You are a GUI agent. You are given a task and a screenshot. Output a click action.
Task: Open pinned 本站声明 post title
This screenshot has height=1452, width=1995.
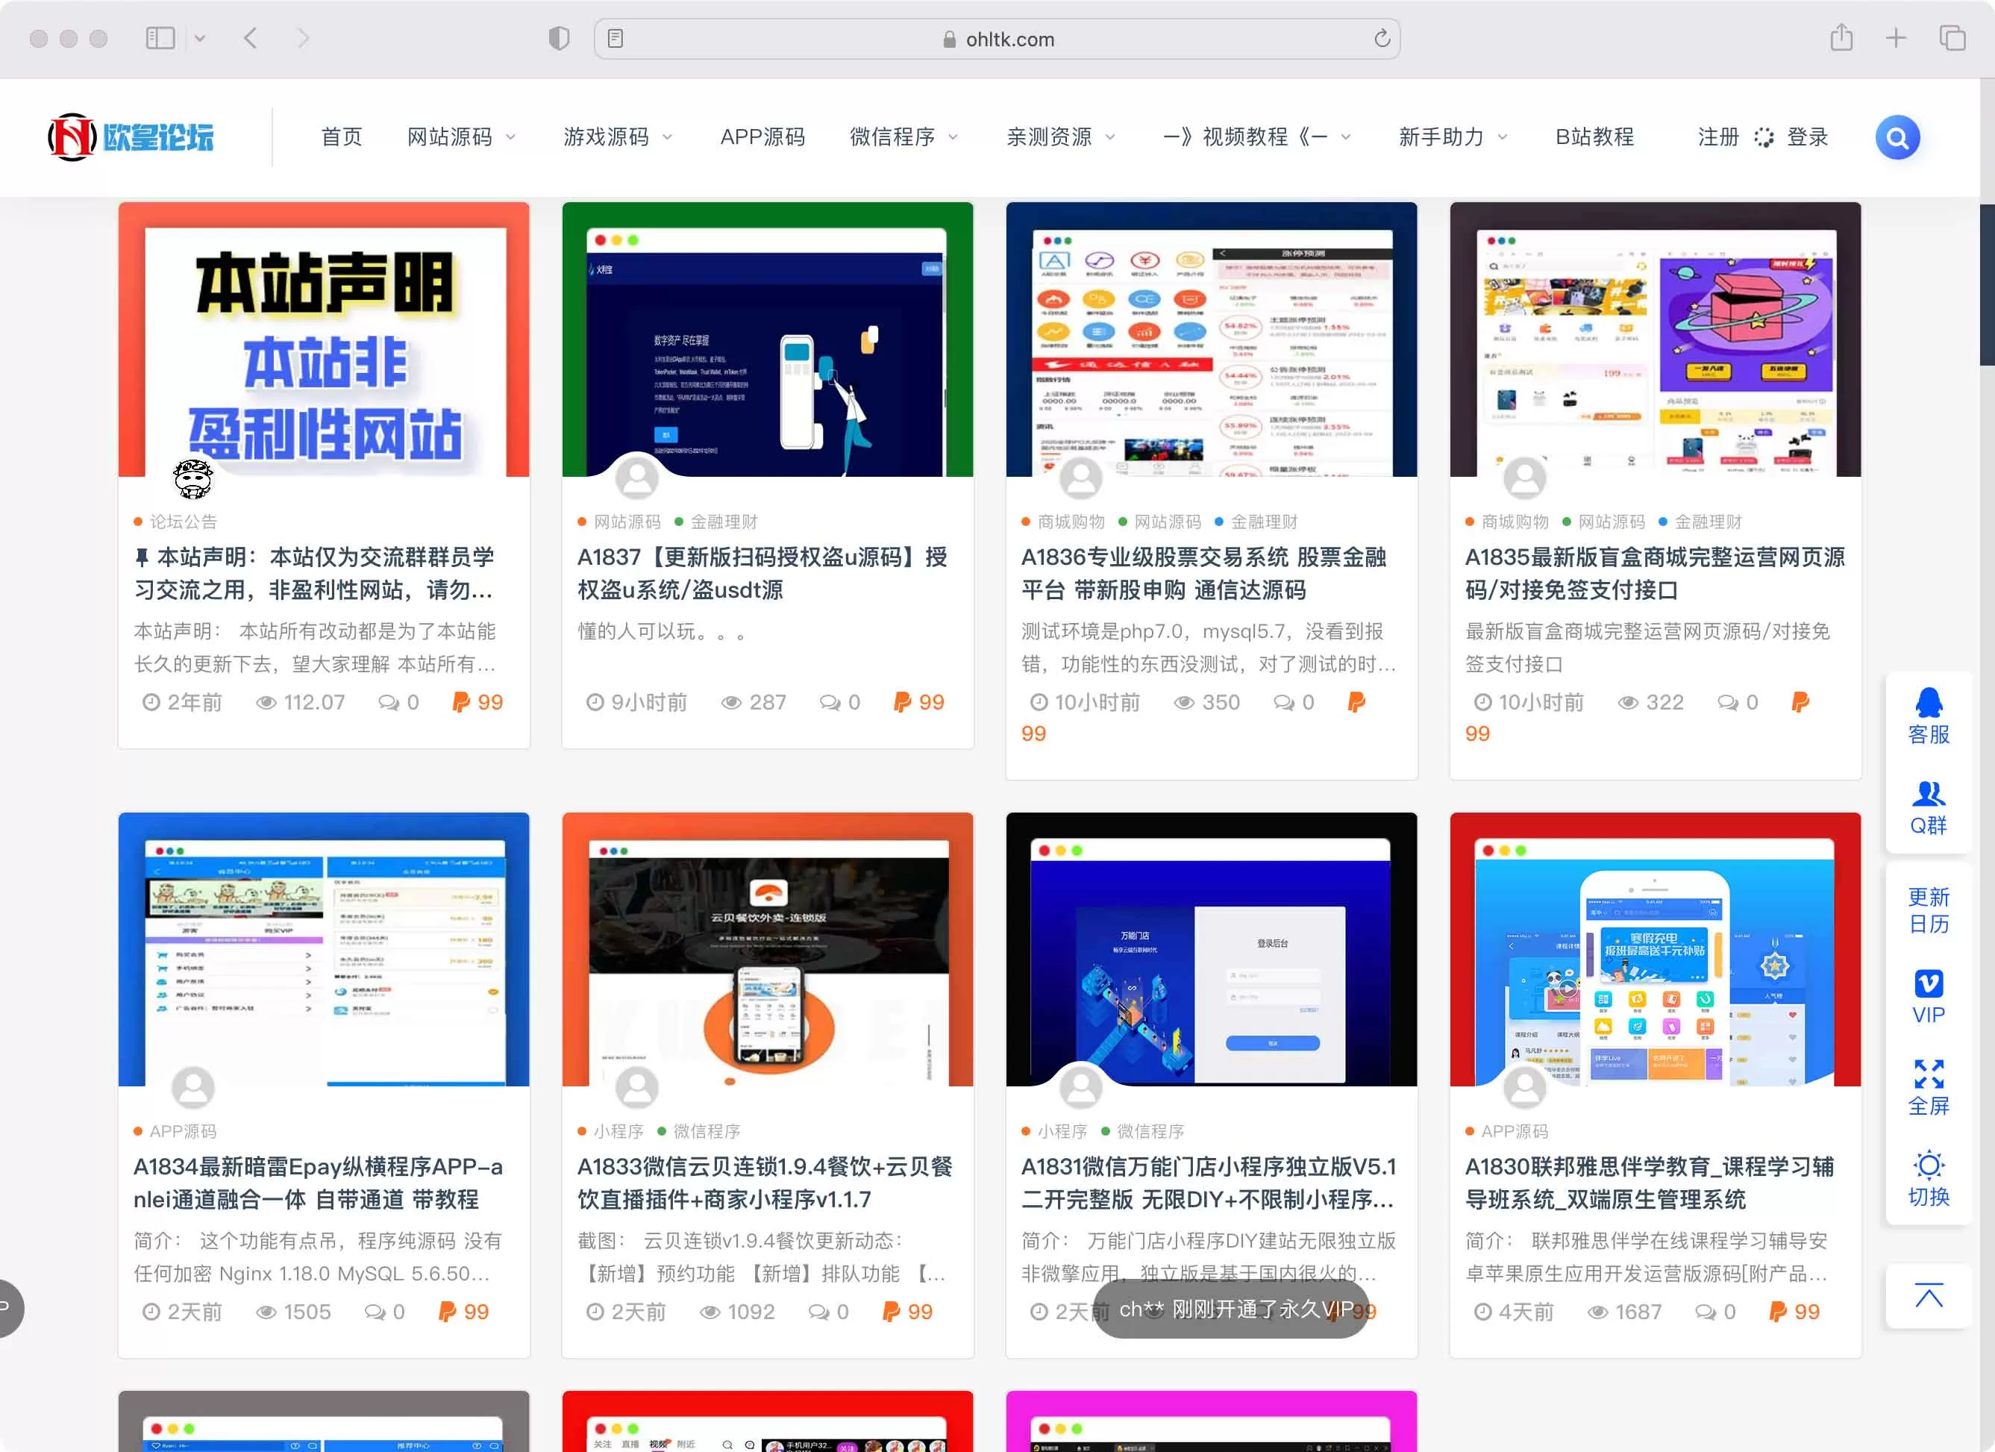click(x=313, y=573)
